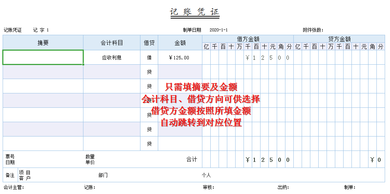Click the 应收利息 account subject cell
This screenshot has width=390, height=194.
point(112,57)
